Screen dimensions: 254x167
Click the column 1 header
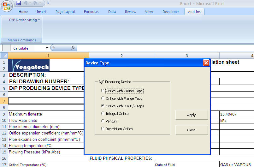[x=48, y=56]
